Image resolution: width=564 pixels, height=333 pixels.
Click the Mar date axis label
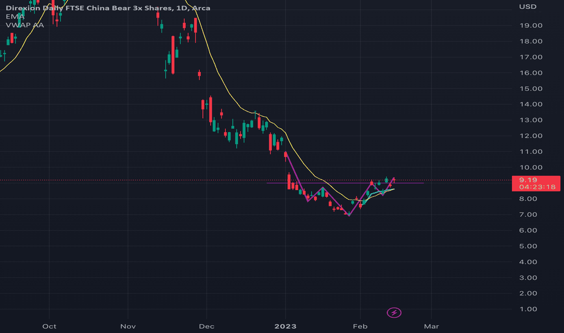coord(431,326)
